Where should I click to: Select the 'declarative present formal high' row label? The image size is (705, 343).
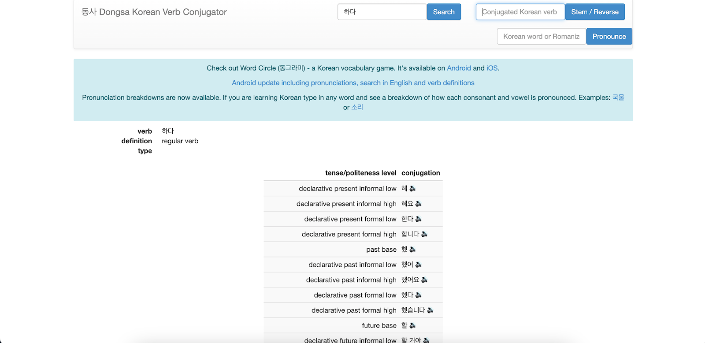coord(349,234)
